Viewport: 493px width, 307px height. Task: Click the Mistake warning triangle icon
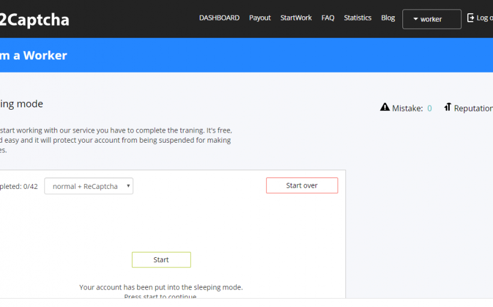pos(385,107)
